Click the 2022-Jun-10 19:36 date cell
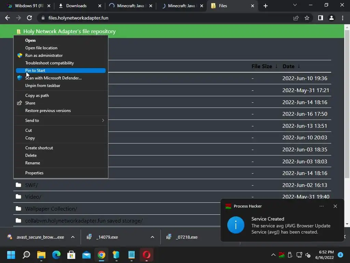This screenshot has height=263, width=350. pos(305,78)
